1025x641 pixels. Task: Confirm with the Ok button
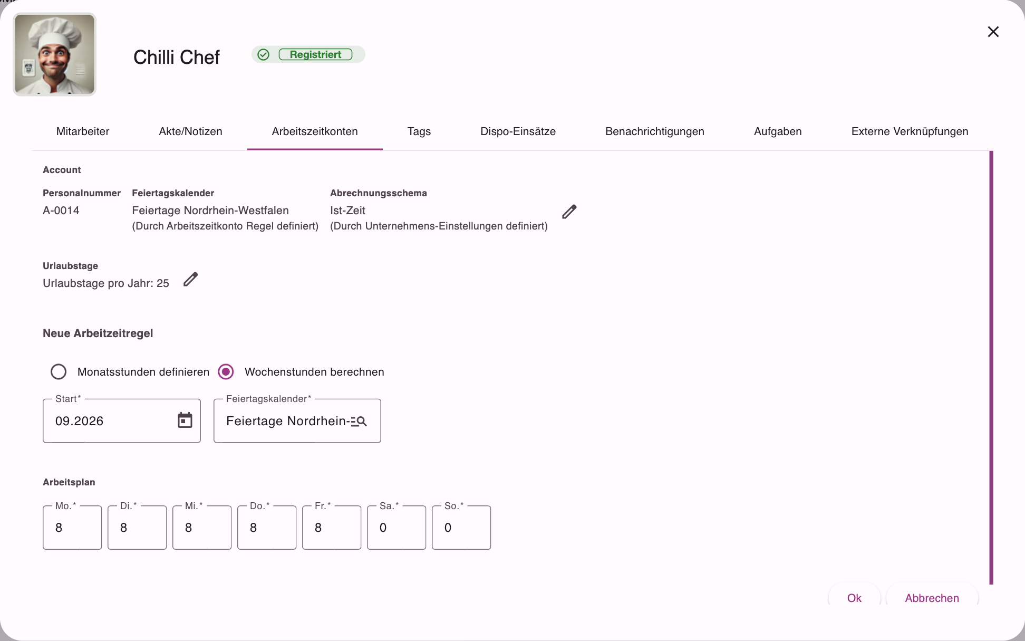(x=854, y=598)
